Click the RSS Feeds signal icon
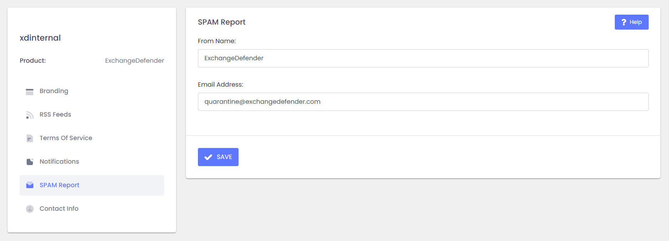Screen dimensions: 669x241 (x=30, y=115)
